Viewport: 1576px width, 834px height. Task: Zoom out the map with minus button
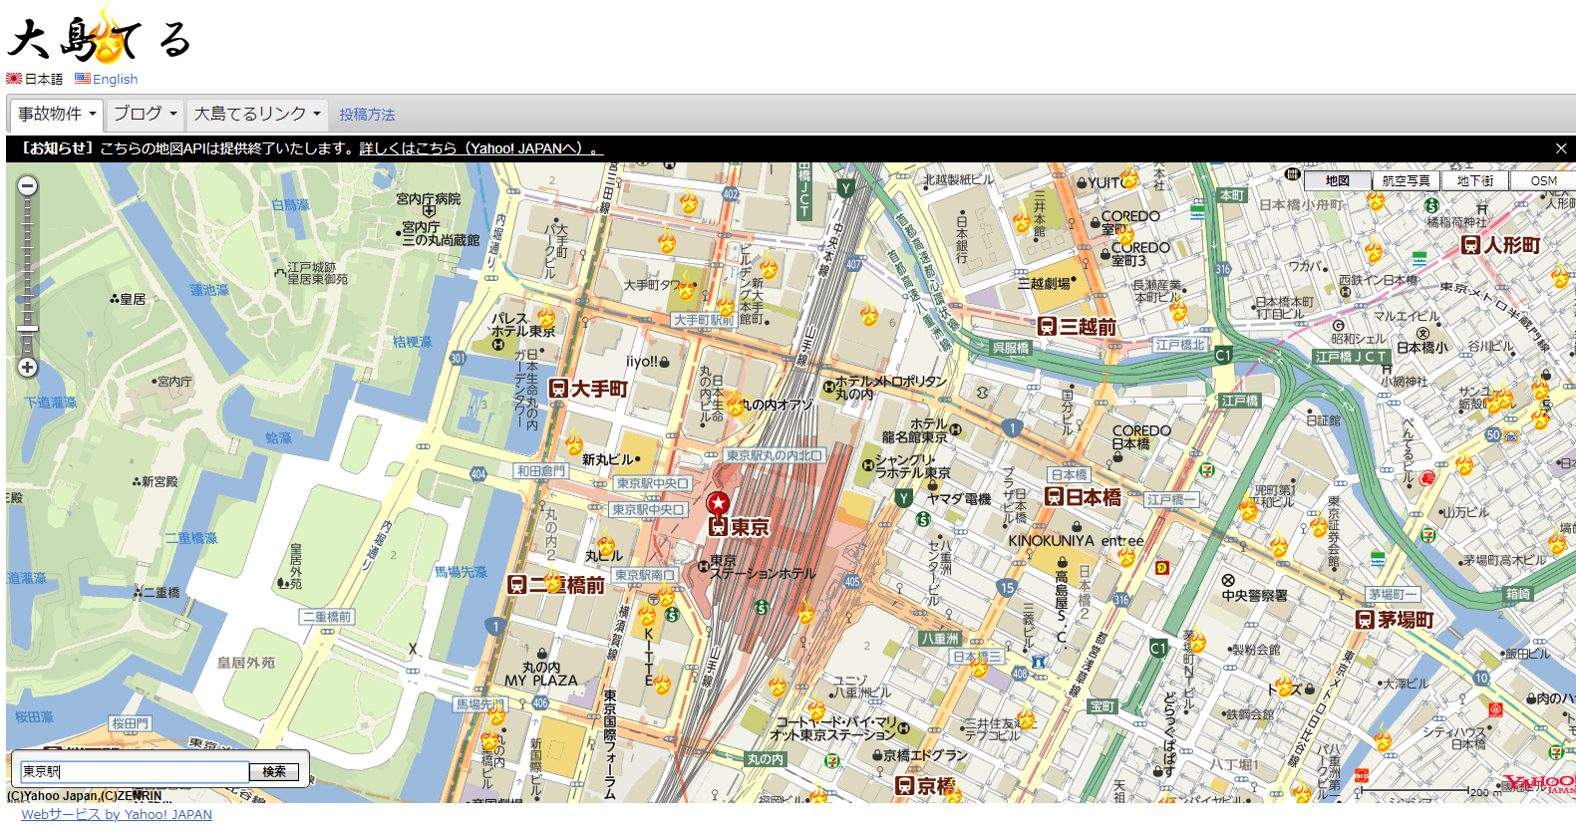point(28,185)
